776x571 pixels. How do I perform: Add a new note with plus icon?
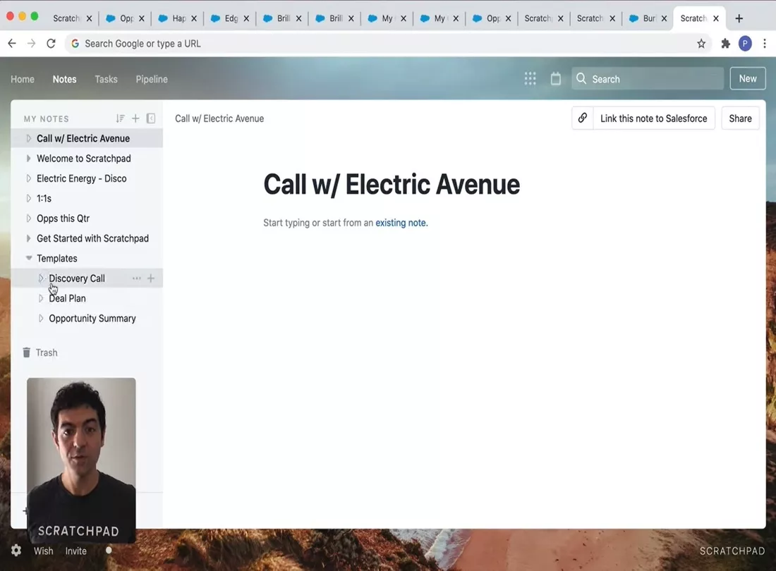[x=135, y=118]
